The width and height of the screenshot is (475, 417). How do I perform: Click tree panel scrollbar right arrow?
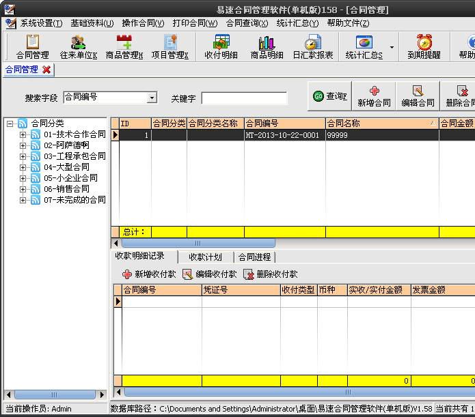click(102, 394)
